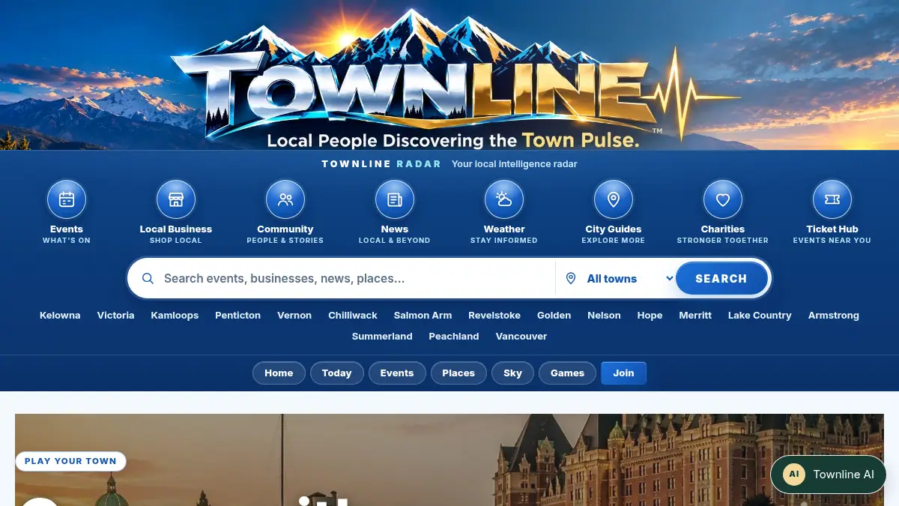The height and width of the screenshot is (506, 899).
Task: Select the Kelowna town link
Action: (60, 315)
